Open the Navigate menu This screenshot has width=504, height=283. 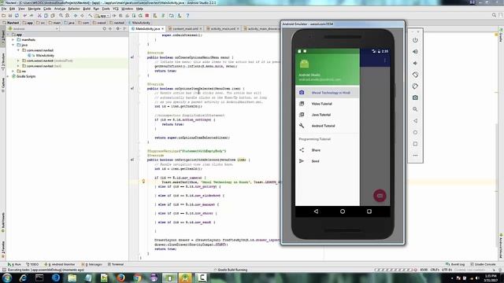[x=34, y=9]
